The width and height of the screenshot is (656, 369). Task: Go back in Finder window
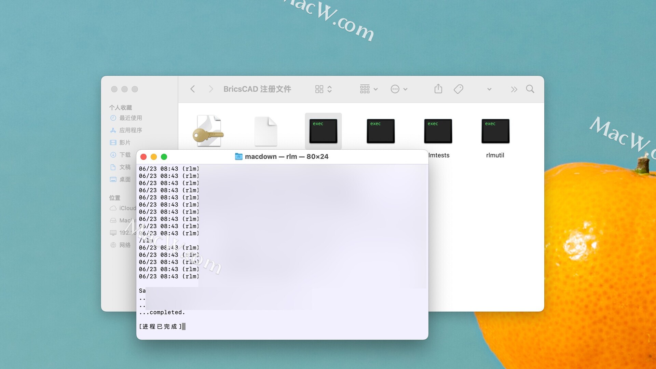pos(193,89)
